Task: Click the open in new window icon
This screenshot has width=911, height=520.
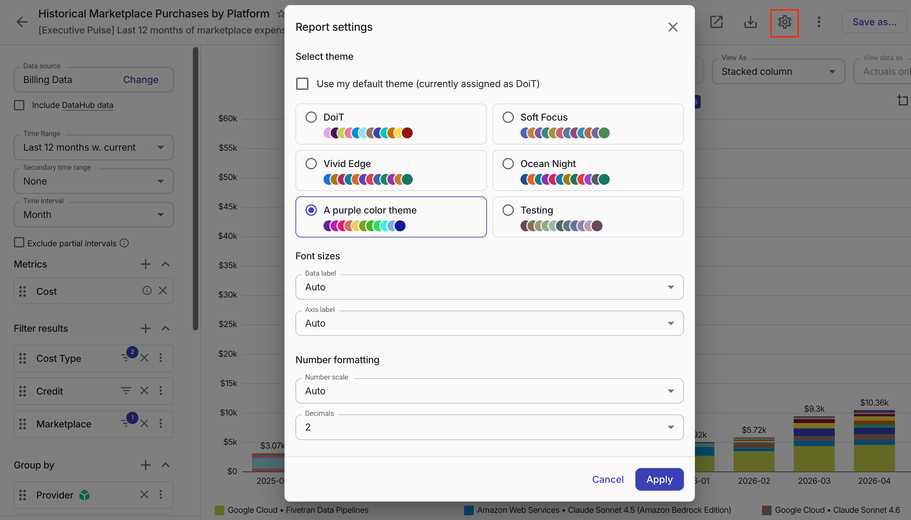Action: tap(716, 22)
